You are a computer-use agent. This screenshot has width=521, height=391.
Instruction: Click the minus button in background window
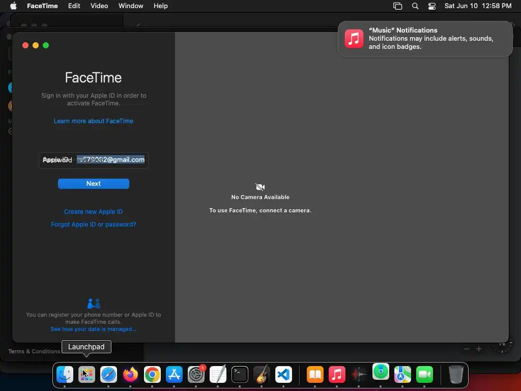tap(467, 349)
